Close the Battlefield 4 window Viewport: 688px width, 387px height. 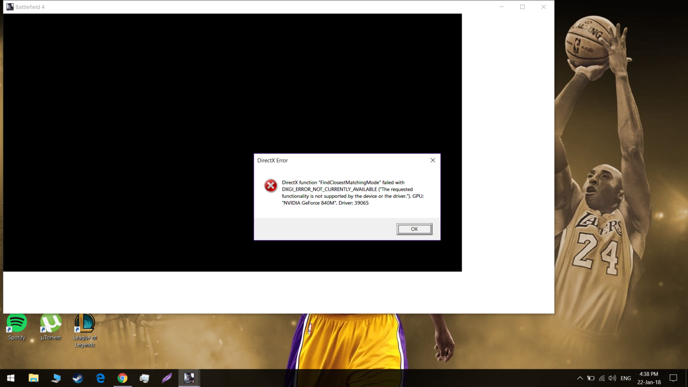(x=543, y=7)
